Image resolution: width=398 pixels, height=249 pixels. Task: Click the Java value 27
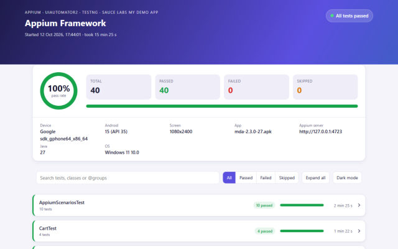click(43, 153)
